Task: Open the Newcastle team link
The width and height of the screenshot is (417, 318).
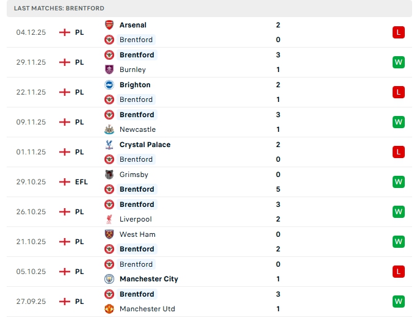Action: click(x=137, y=129)
